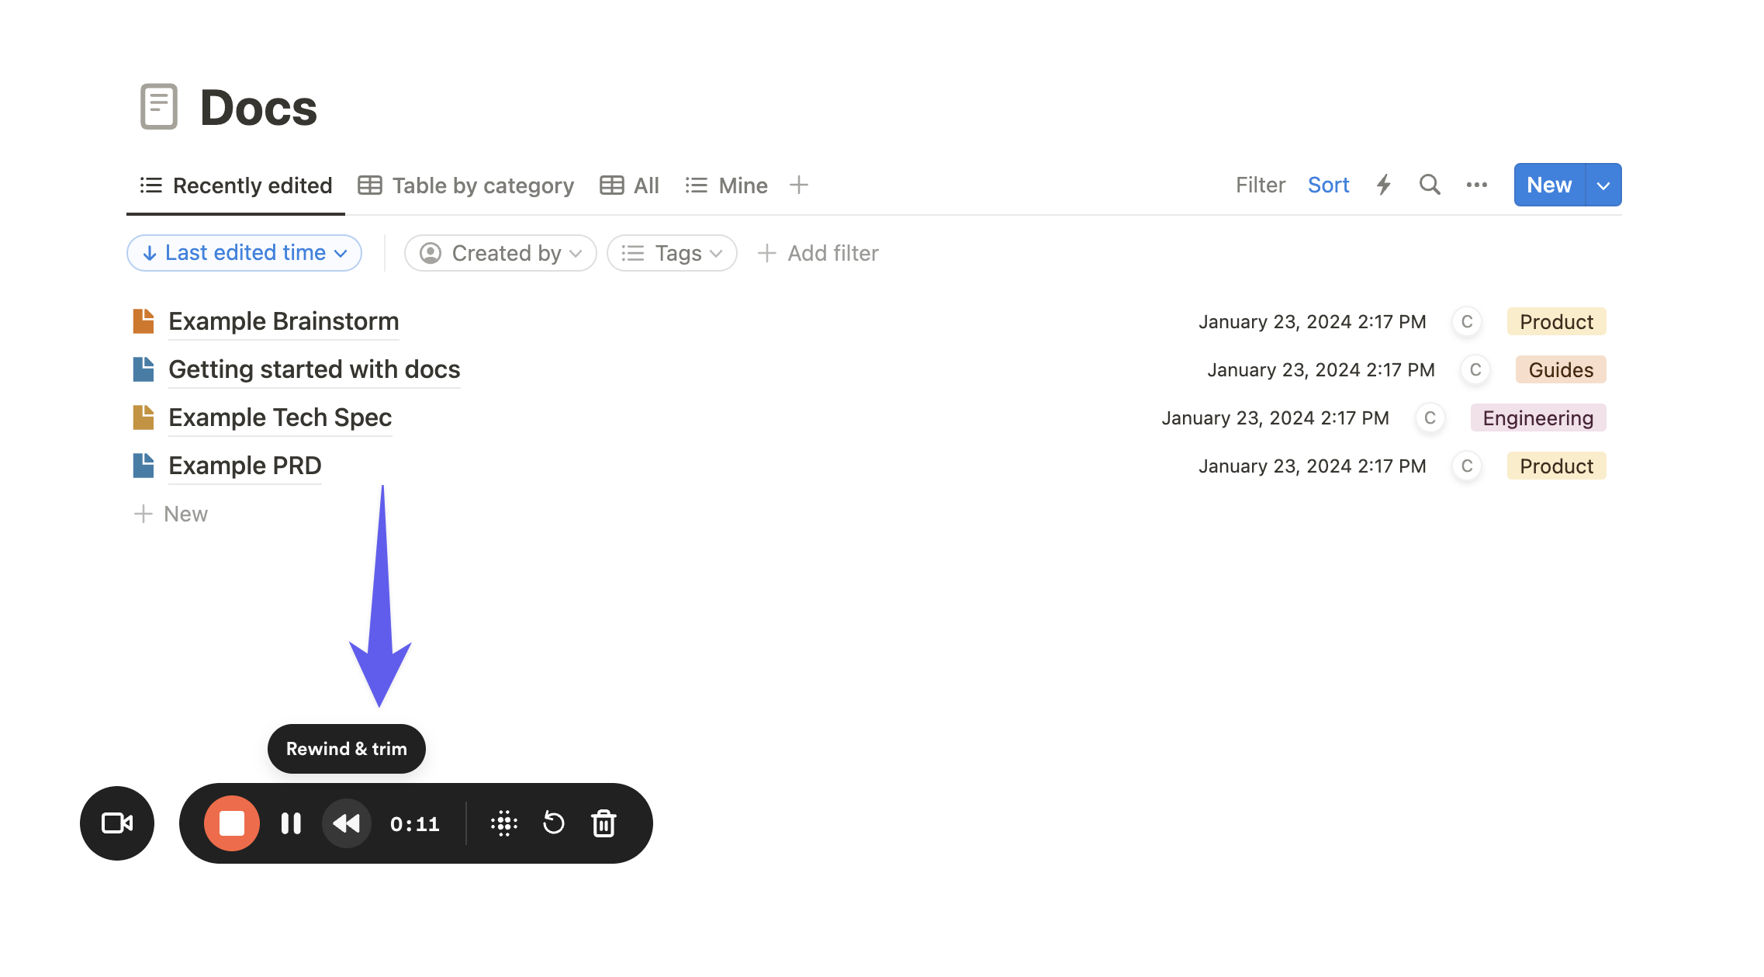Open search with magnifier icon
1764x977 pixels.
pyautogui.click(x=1430, y=185)
